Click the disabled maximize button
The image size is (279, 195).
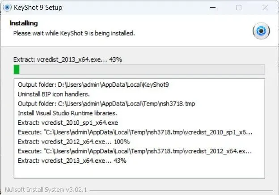coord(239,8)
